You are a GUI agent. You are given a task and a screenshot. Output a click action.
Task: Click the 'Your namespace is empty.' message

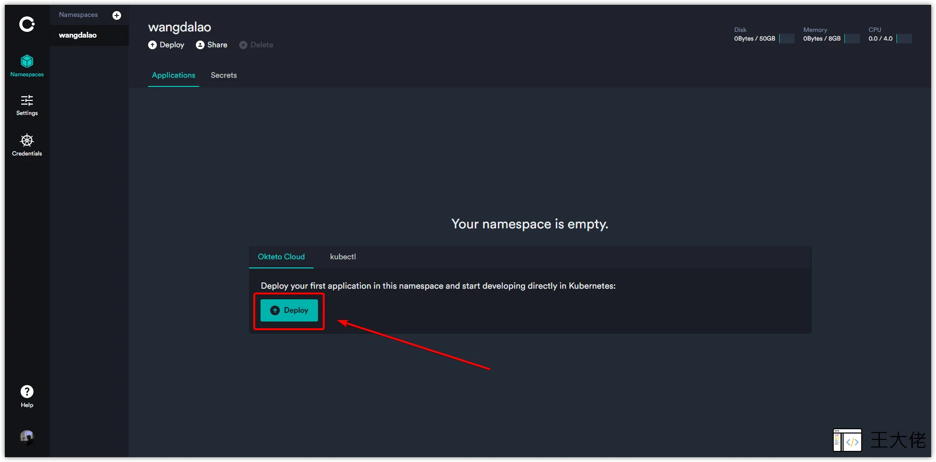530,224
